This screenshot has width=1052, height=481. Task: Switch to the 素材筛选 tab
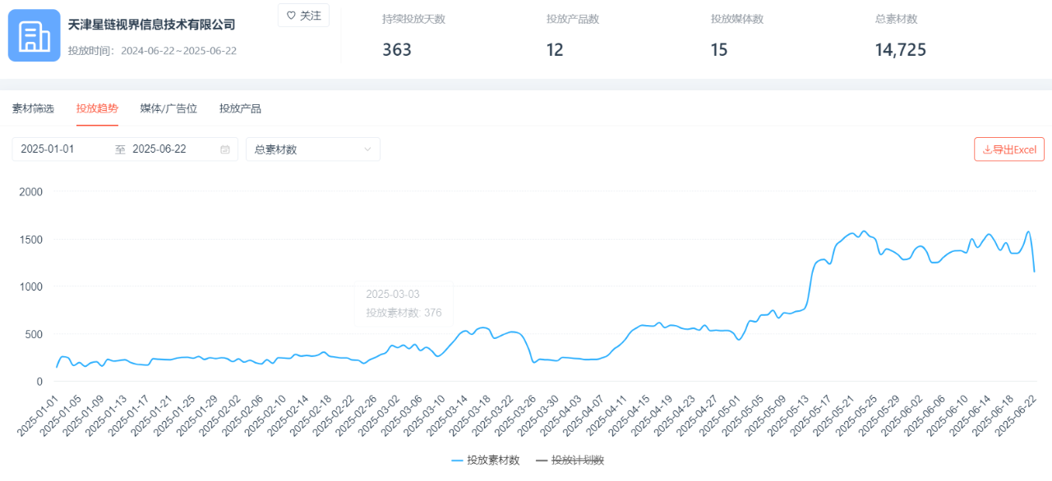point(33,108)
